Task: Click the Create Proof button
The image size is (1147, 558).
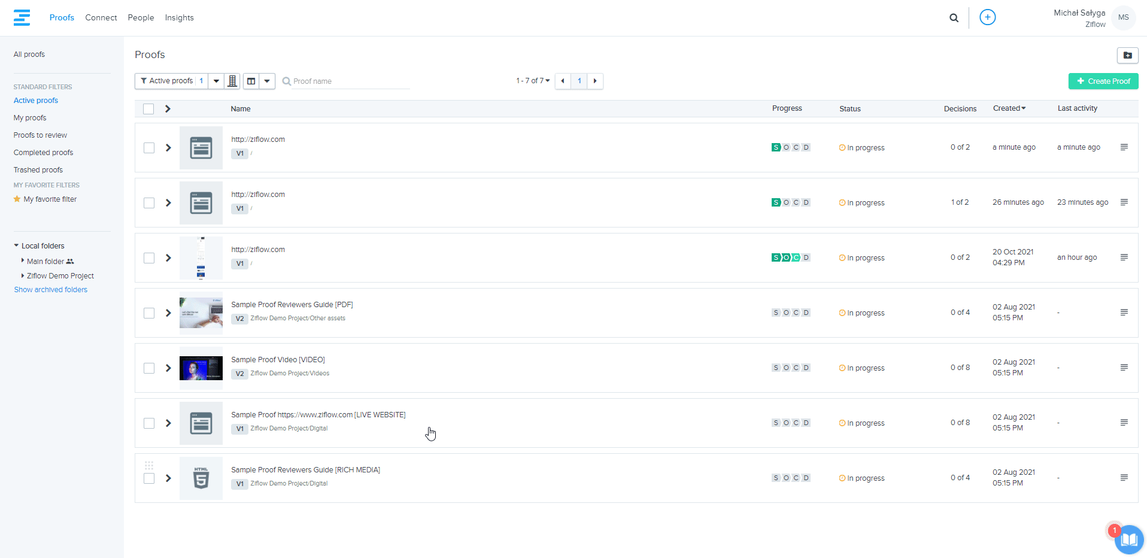Action: click(x=1103, y=81)
